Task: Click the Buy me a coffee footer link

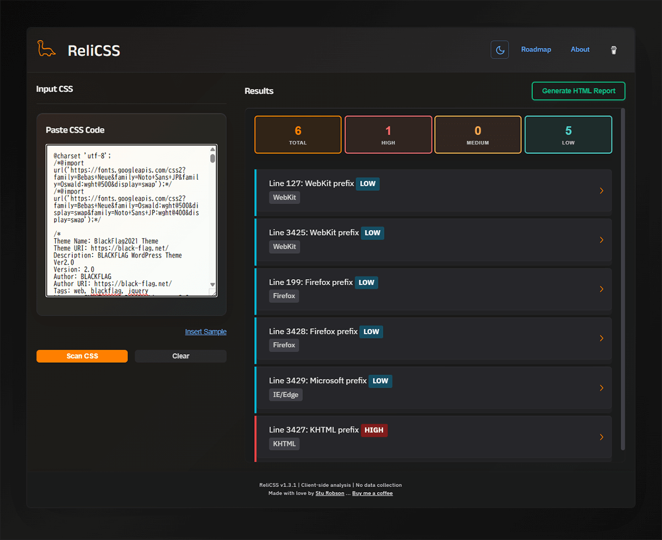Action: [x=372, y=493]
